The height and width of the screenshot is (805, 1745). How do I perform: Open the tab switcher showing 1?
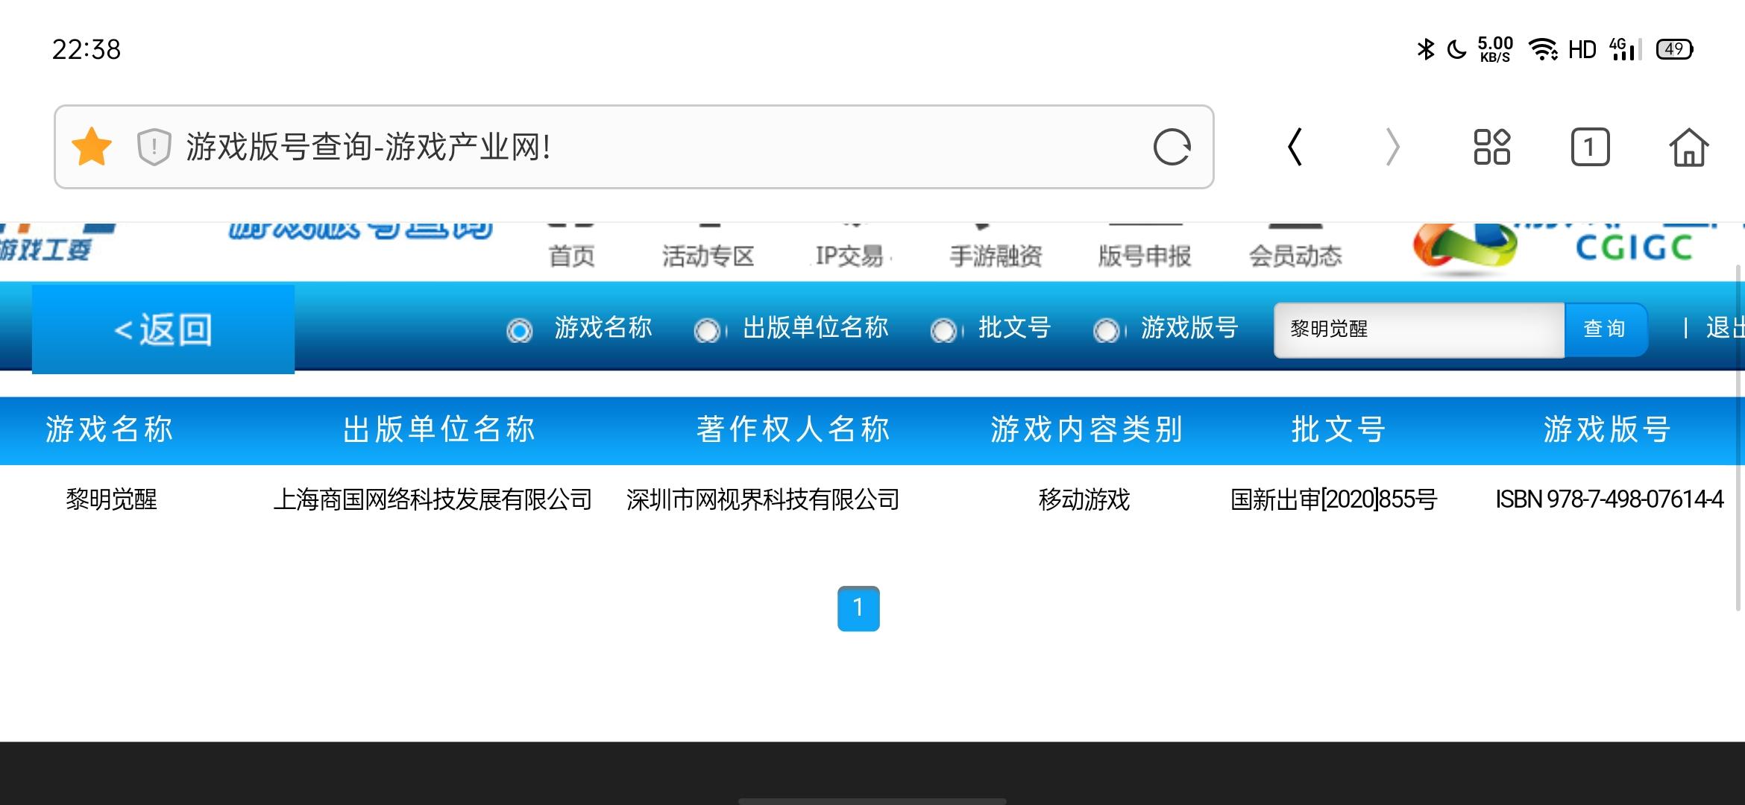pyautogui.click(x=1590, y=147)
